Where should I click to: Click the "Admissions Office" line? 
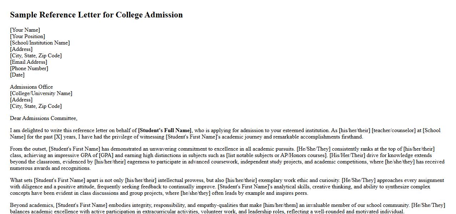pyautogui.click(x=31, y=87)
